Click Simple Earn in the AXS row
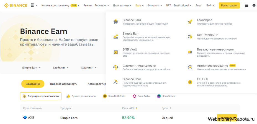 click(x=69, y=118)
